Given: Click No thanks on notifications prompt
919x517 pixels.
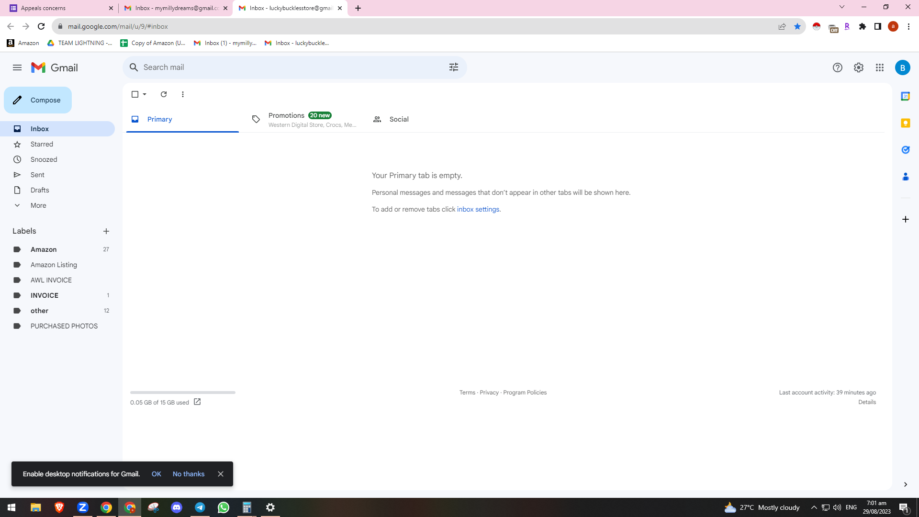Looking at the screenshot, I should tap(189, 474).
